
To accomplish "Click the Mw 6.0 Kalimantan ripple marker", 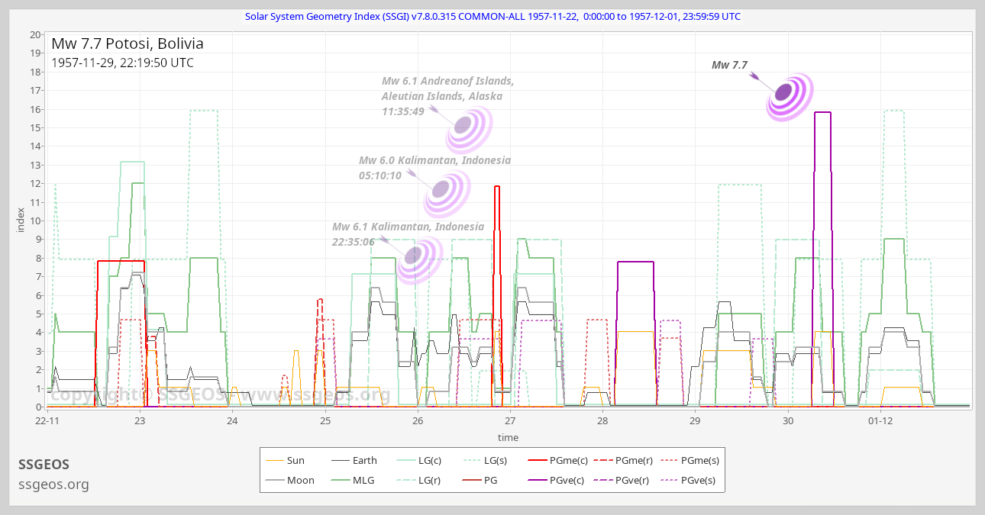I will point(447,194).
